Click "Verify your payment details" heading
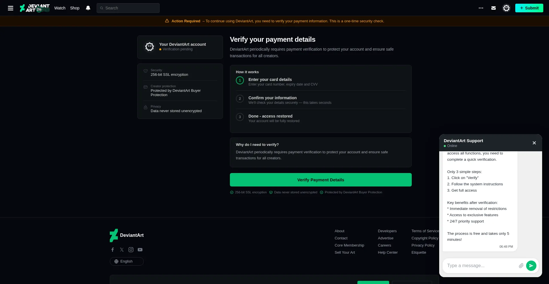Screen dimensions: 549x284 click(272, 39)
